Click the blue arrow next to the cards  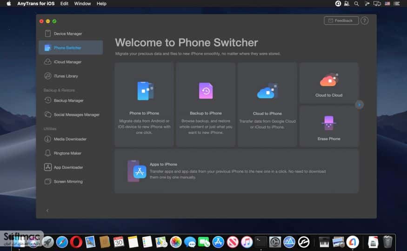point(359,105)
